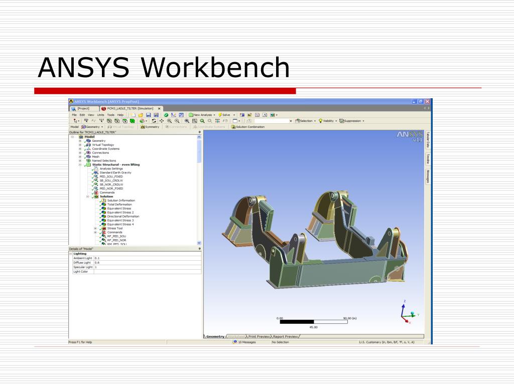Click the Light Color value field
This screenshot has height=385, width=514.
148,272
